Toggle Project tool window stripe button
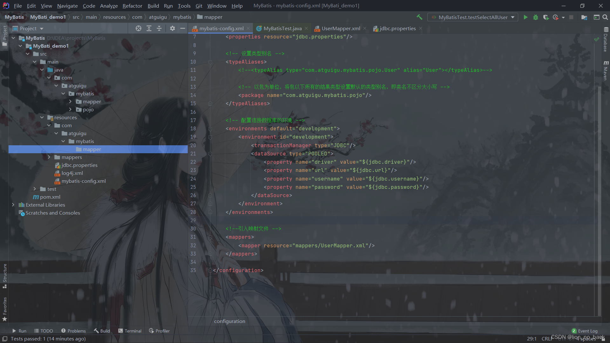 [4, 36]
